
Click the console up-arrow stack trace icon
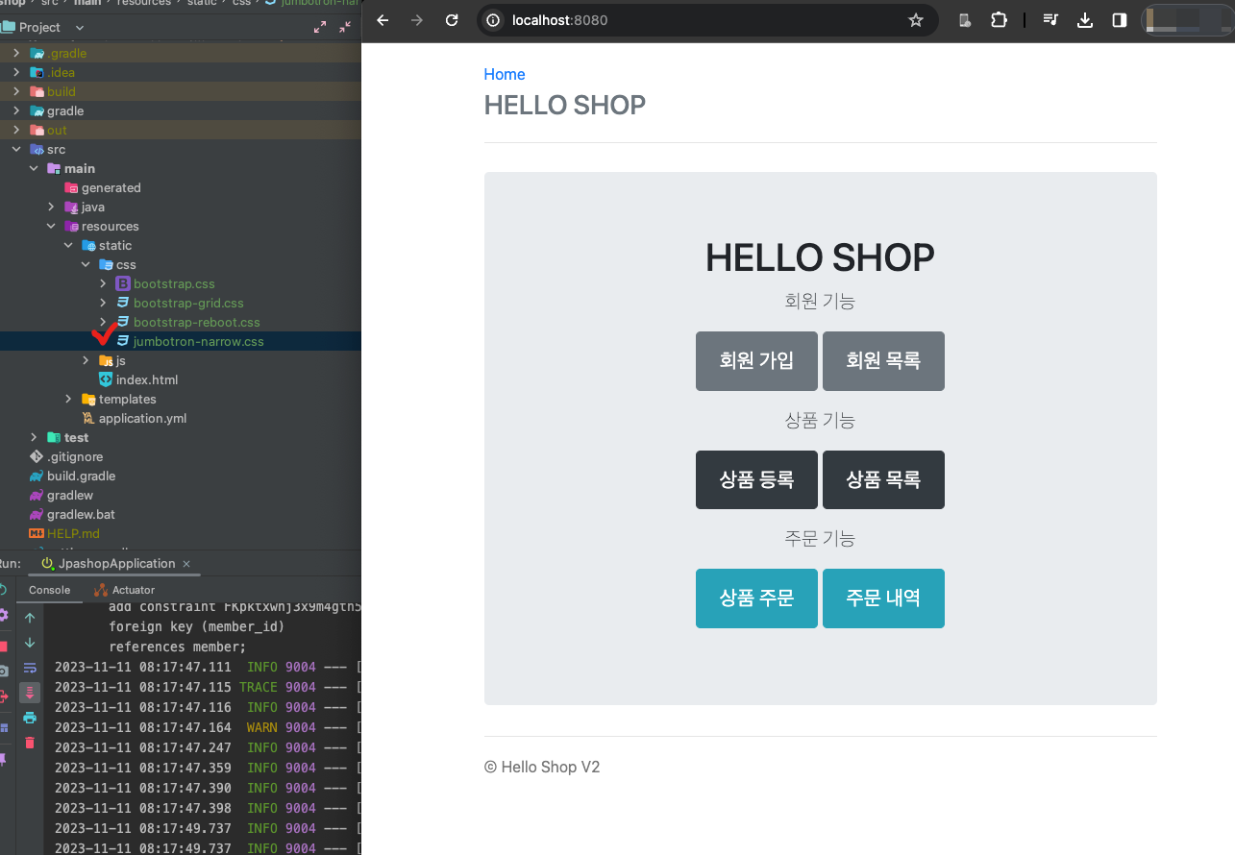pos(30,618)
